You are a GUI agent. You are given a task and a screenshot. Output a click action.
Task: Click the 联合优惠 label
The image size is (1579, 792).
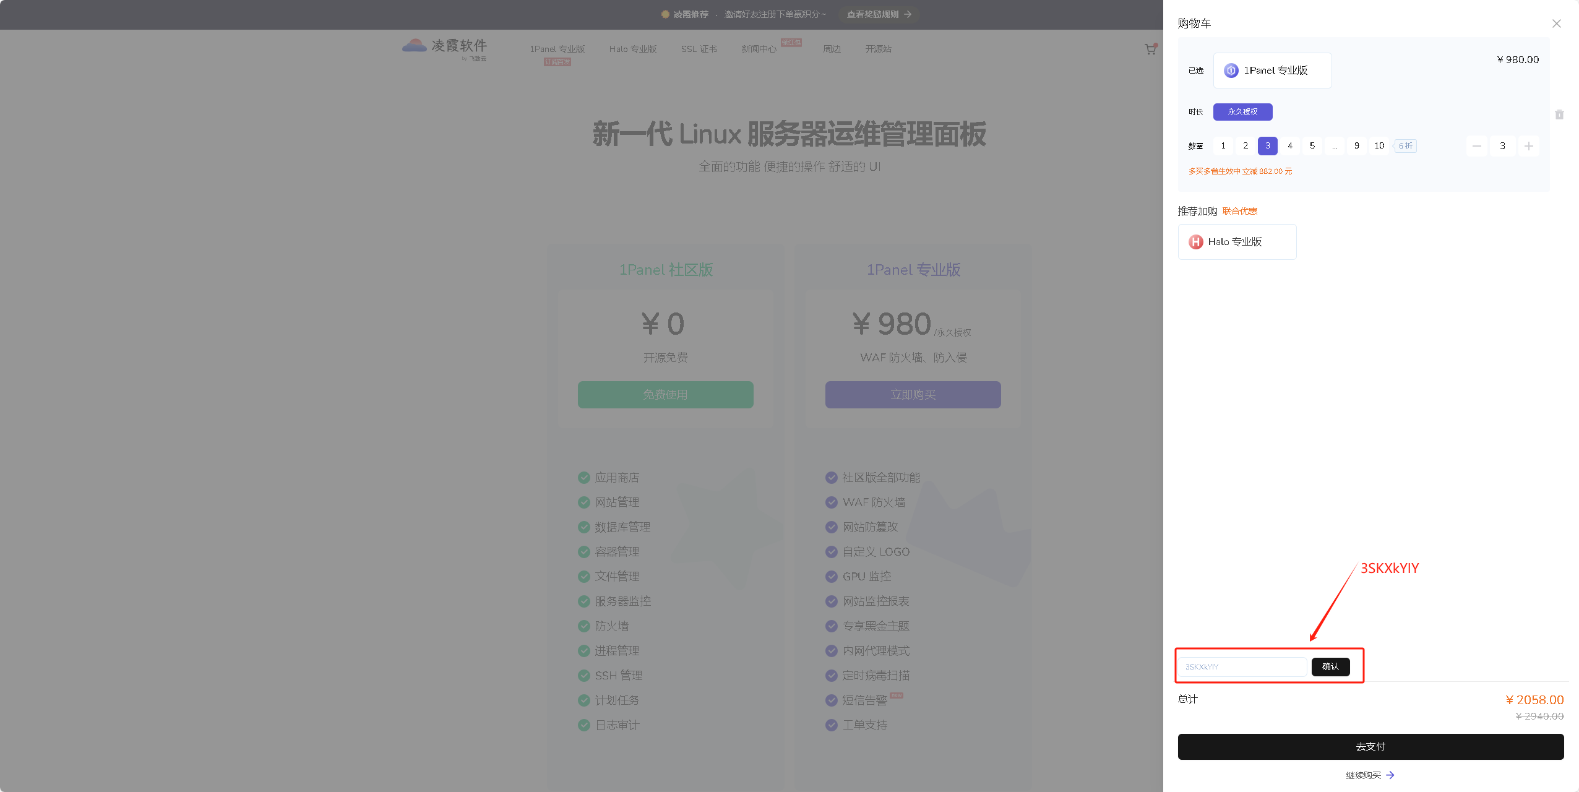pyautogui.click(x=1239, y=211)
